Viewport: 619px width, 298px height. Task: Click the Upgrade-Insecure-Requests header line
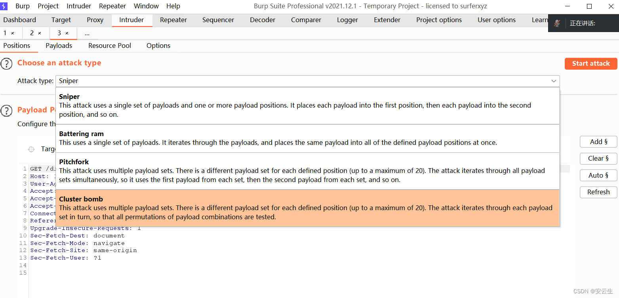click(85, 228)
